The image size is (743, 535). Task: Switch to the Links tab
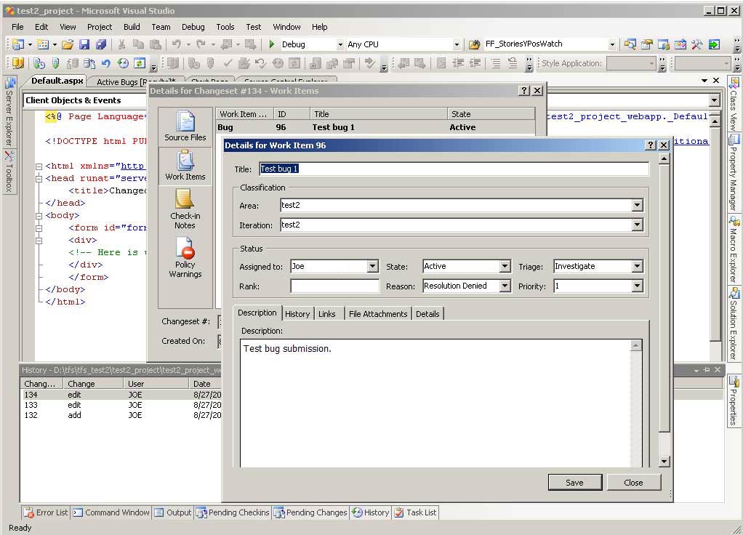[327, 314]
